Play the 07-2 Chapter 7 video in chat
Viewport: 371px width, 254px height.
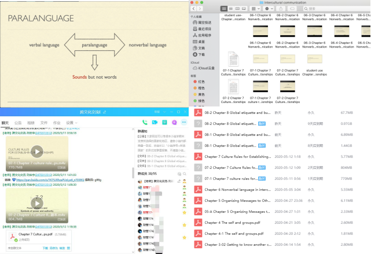[x=37, y=203]
